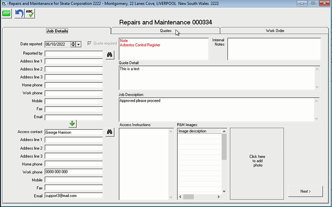The width and height of the screenshot is (332, 207).
Task: Click Quote Detail scroll up arrow
Action: click(317, 69)
